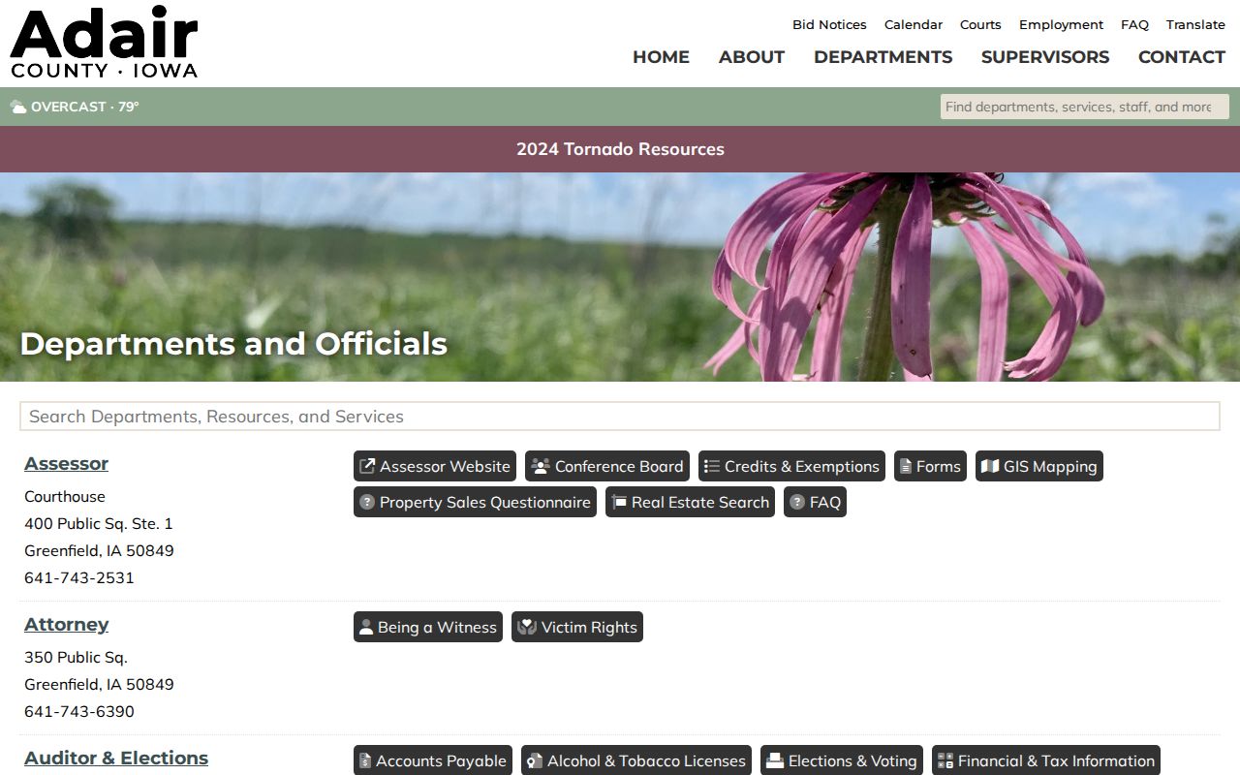Click the ballot box icon on Elections & Voting
Viewport: 1240px width, 775px height.
click(775, 760)
